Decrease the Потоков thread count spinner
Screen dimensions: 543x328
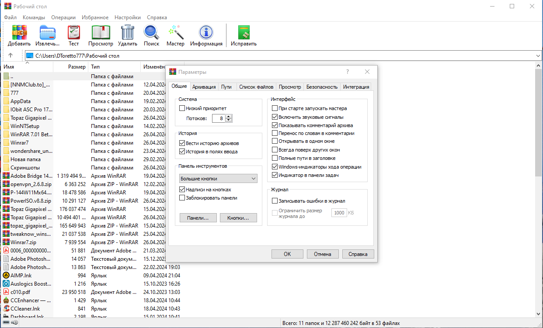pyautogui.click(x=229, y=120)
